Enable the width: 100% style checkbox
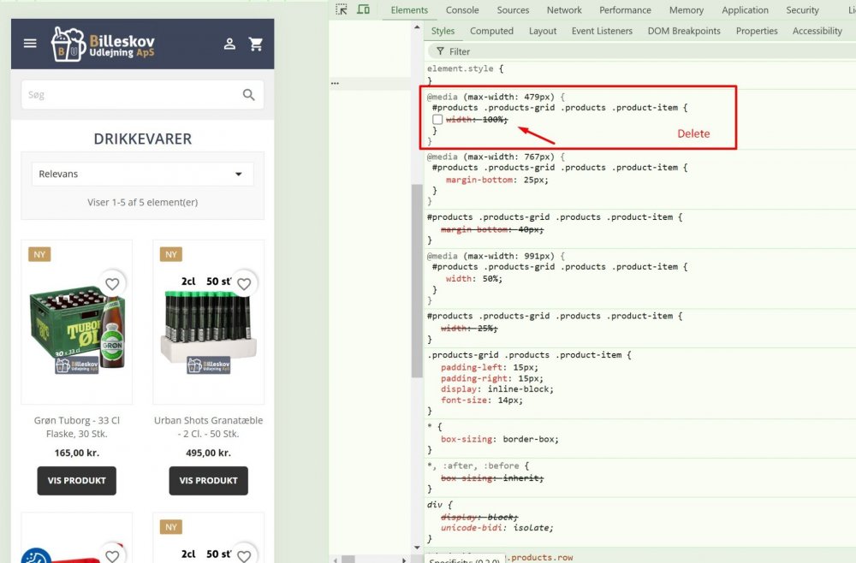This screenshot has height=563, width=856. click(x=437, y=119)
